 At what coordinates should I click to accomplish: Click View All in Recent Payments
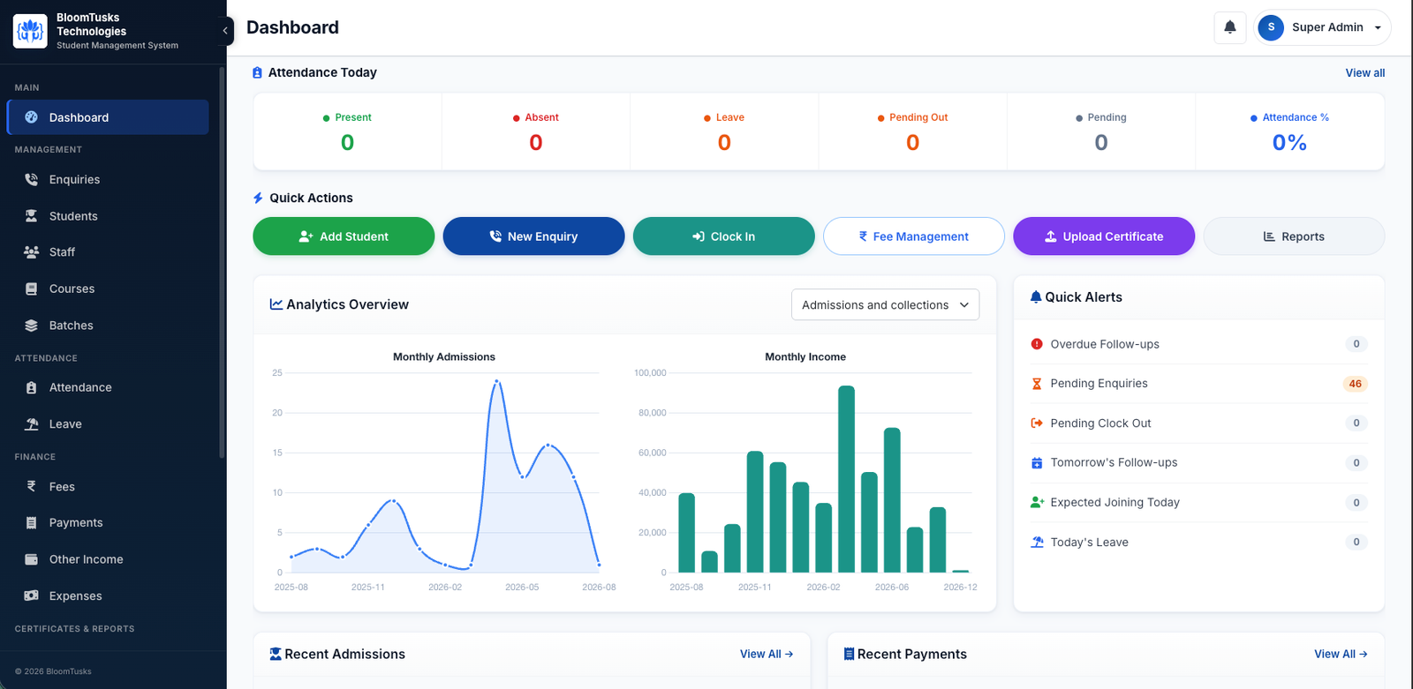tap(1341, 655)
